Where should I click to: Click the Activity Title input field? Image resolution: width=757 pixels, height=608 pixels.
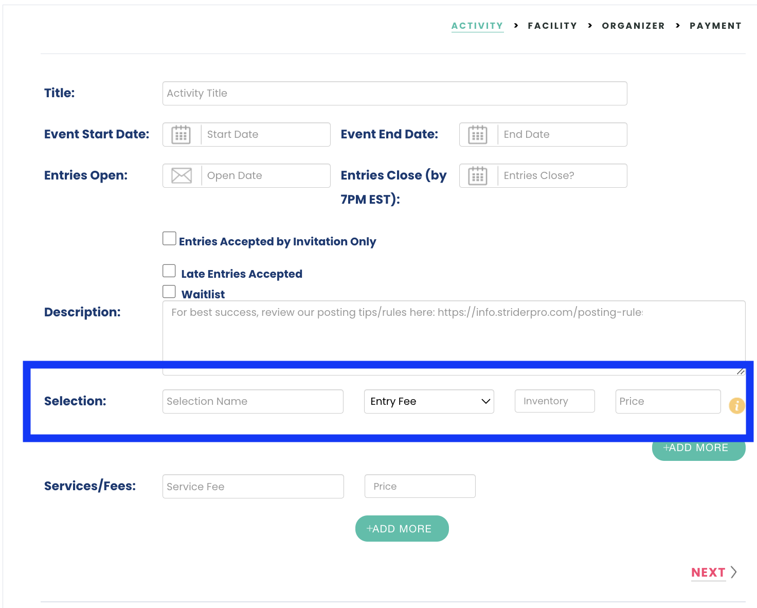point(394,93)
